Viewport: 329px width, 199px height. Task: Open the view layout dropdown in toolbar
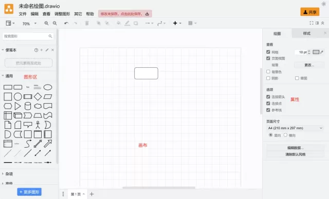(10, 23)
